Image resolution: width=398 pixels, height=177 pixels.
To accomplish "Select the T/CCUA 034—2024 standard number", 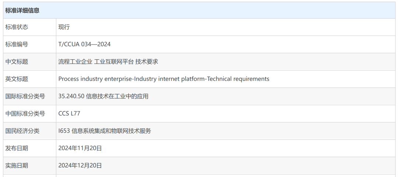I will click(x=84, y=45).
